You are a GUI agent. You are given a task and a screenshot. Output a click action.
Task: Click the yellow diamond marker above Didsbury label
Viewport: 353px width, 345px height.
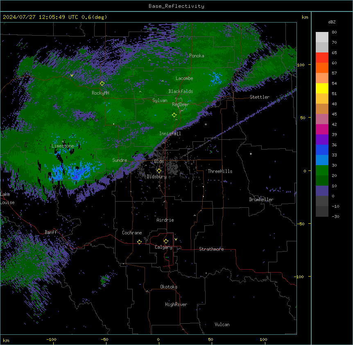tap(159, 171)
